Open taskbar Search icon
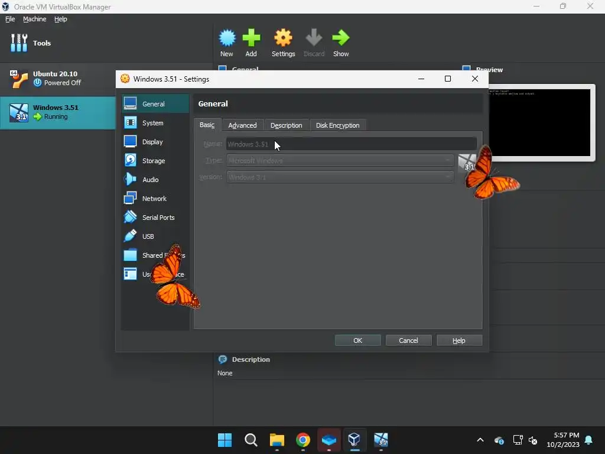Screen dimensions: 605x454 click(x=251, y=440)
